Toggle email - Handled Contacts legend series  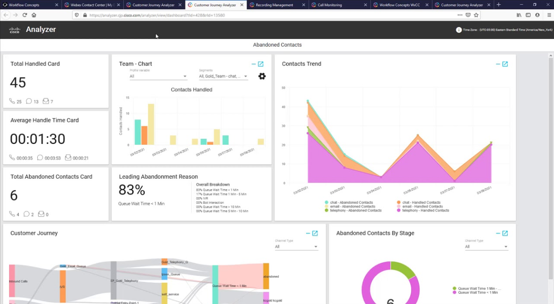398,206
